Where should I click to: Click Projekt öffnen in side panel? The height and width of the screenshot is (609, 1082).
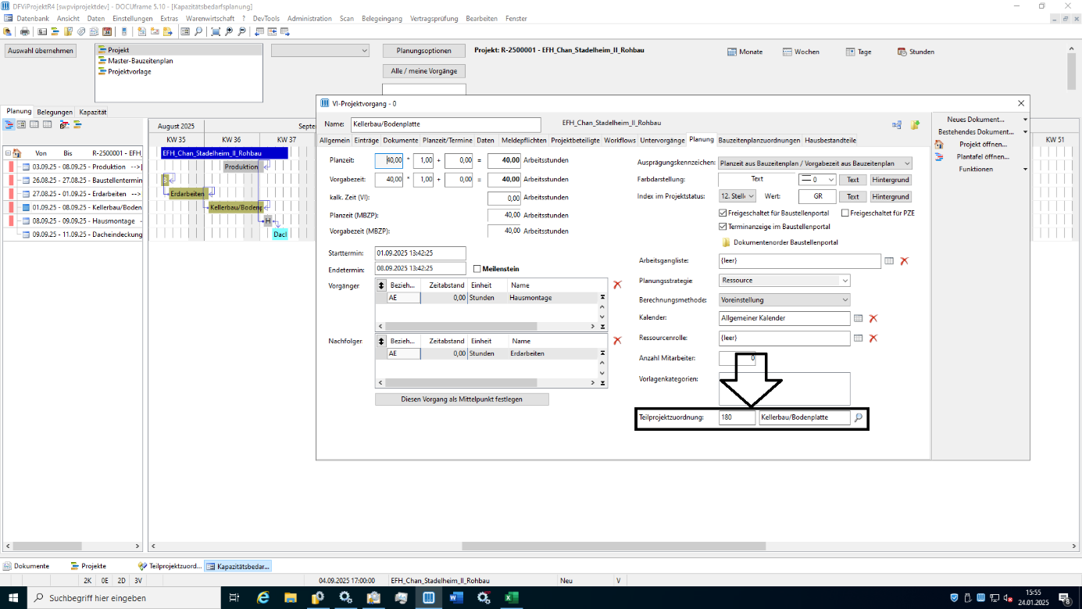click(983, 144)
